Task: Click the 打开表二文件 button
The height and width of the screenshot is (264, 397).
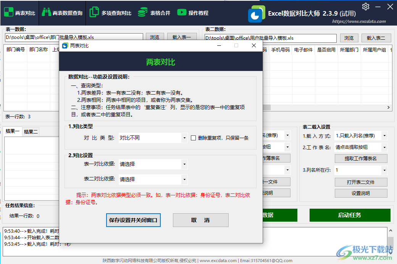Action: click(x=361, y=182)
